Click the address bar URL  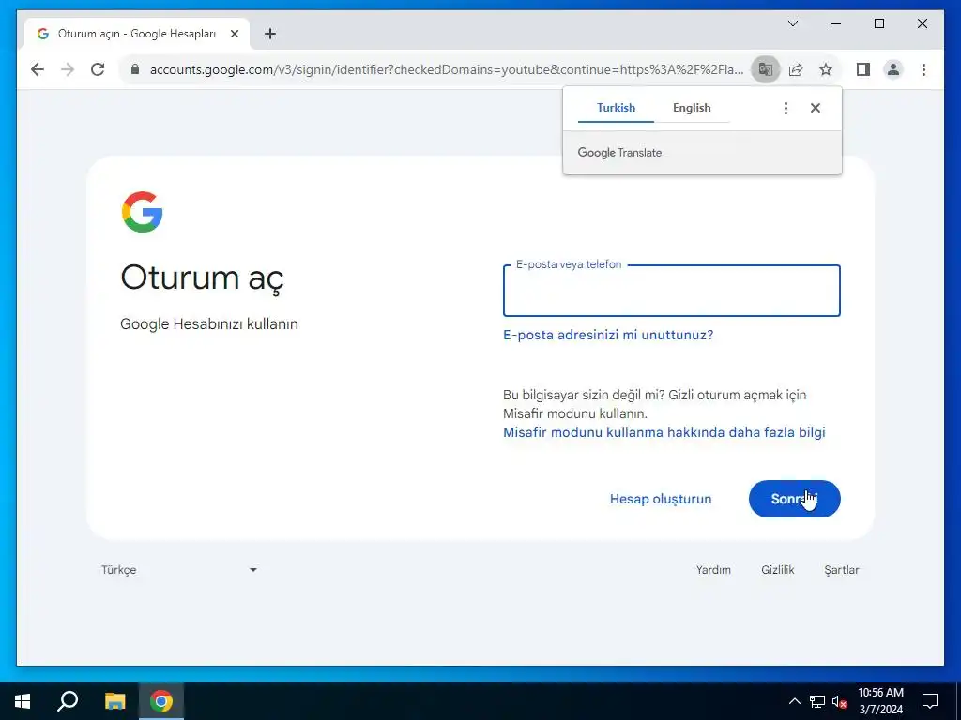447,69
